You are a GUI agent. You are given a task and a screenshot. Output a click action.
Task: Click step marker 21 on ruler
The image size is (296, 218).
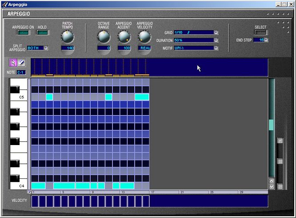click(x=182, y=192)
